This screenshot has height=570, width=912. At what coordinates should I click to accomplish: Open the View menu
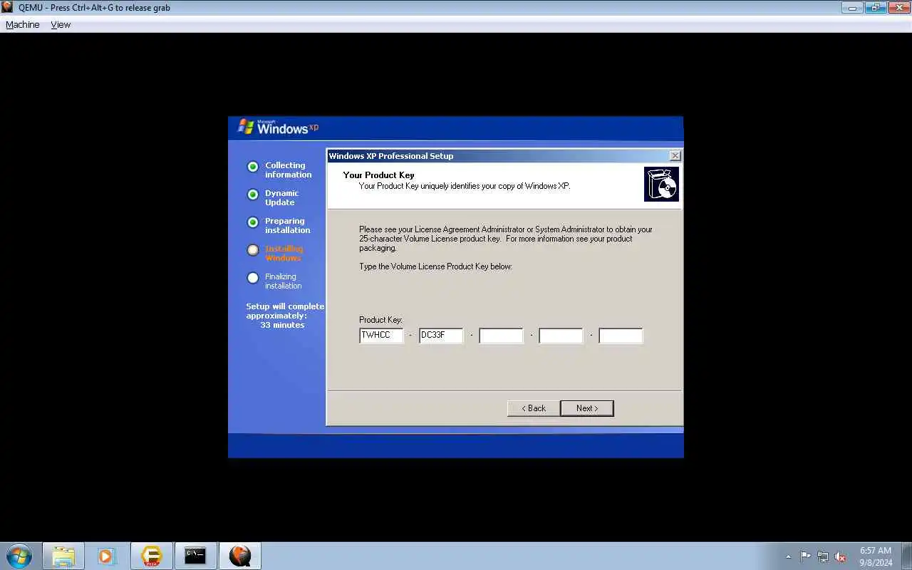tap(61, 24)
